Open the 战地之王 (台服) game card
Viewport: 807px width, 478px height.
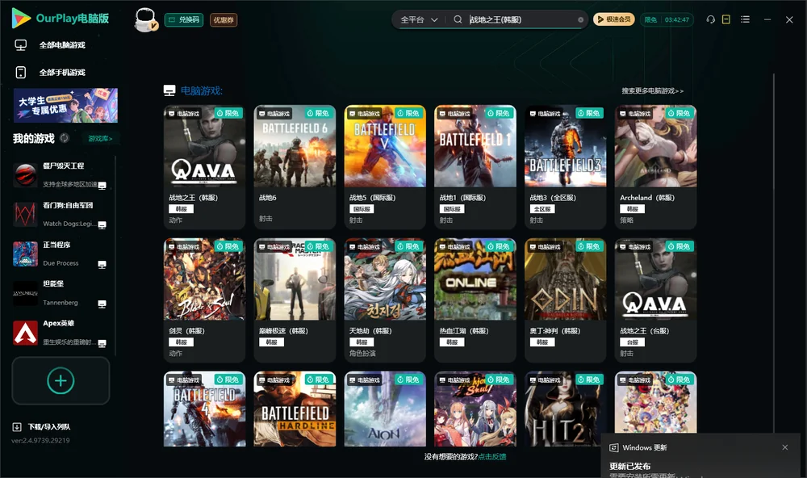pyautogui.click(x=655, y=300)
